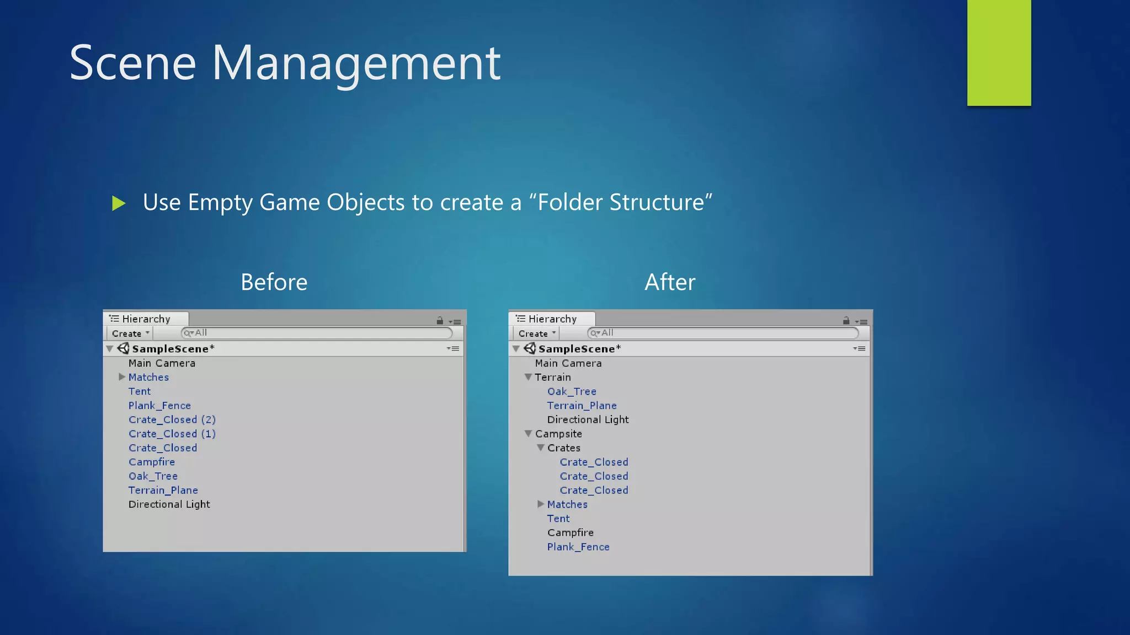The width and height of the screenshot is (1130, 635).
Task: Expand Matches object in Before panel
Action: coord(122,377)
